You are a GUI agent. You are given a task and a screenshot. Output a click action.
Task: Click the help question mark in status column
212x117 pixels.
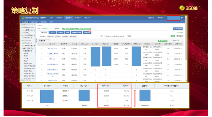pos(76,44)
